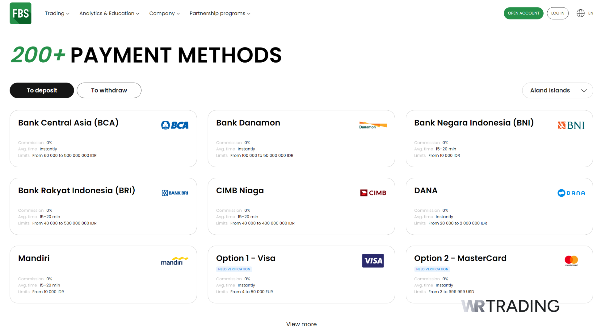This screenshot has height=333, width=593.
Task: Click the Danamon logo
Action: [x=373, y=125]
